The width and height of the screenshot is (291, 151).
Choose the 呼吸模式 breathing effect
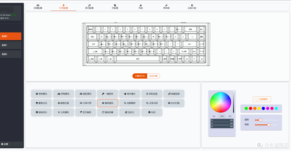pos(64,94)
